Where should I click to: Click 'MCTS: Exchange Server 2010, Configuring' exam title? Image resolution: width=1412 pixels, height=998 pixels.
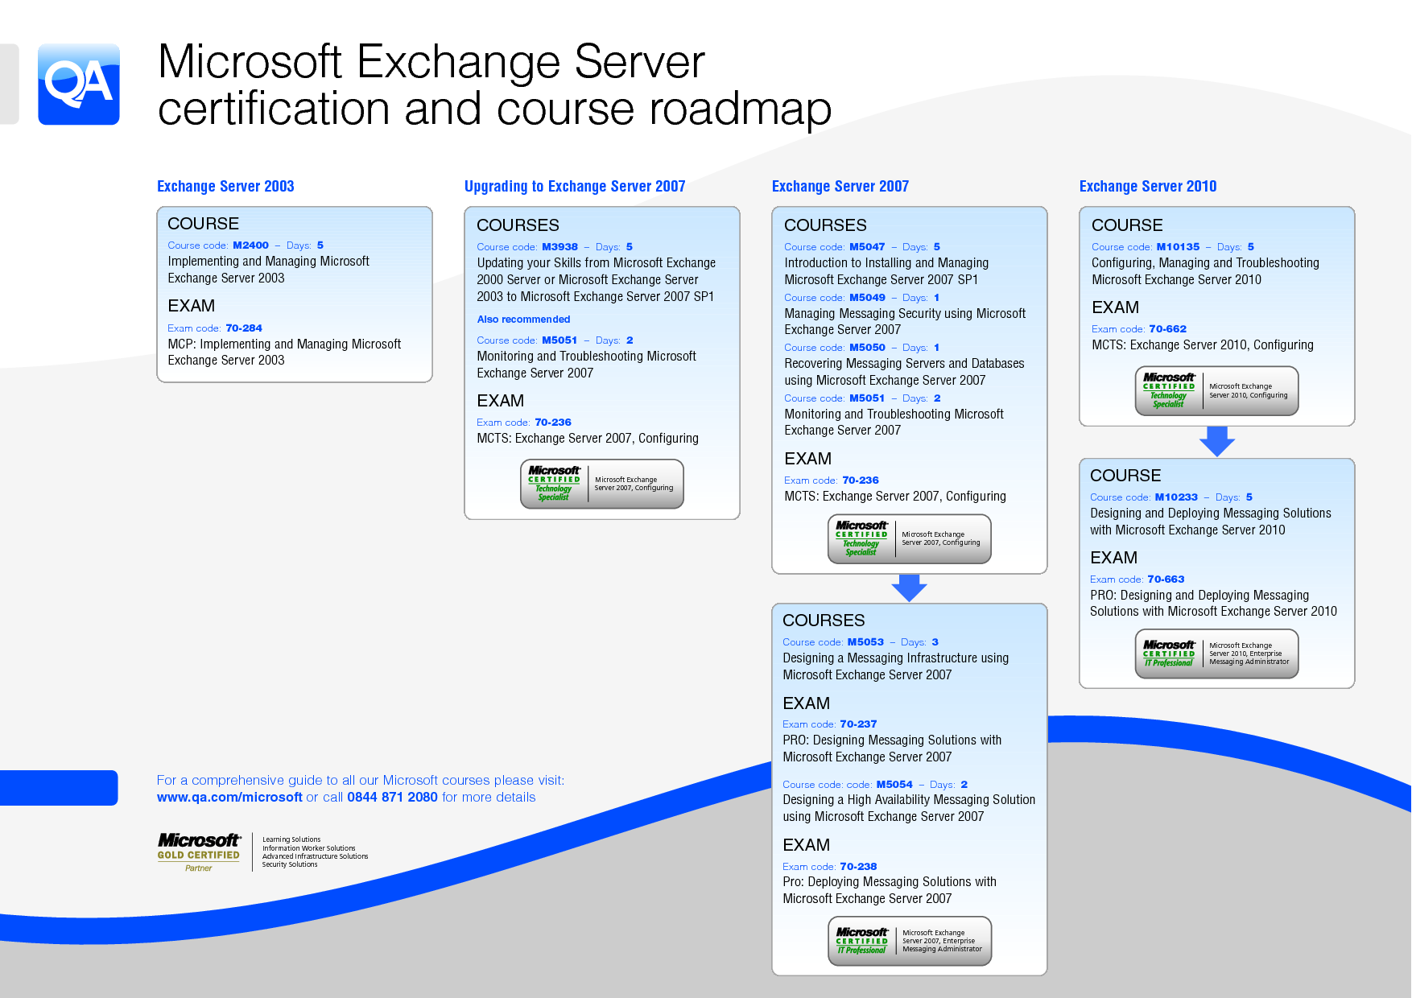tap(1203, 345)
